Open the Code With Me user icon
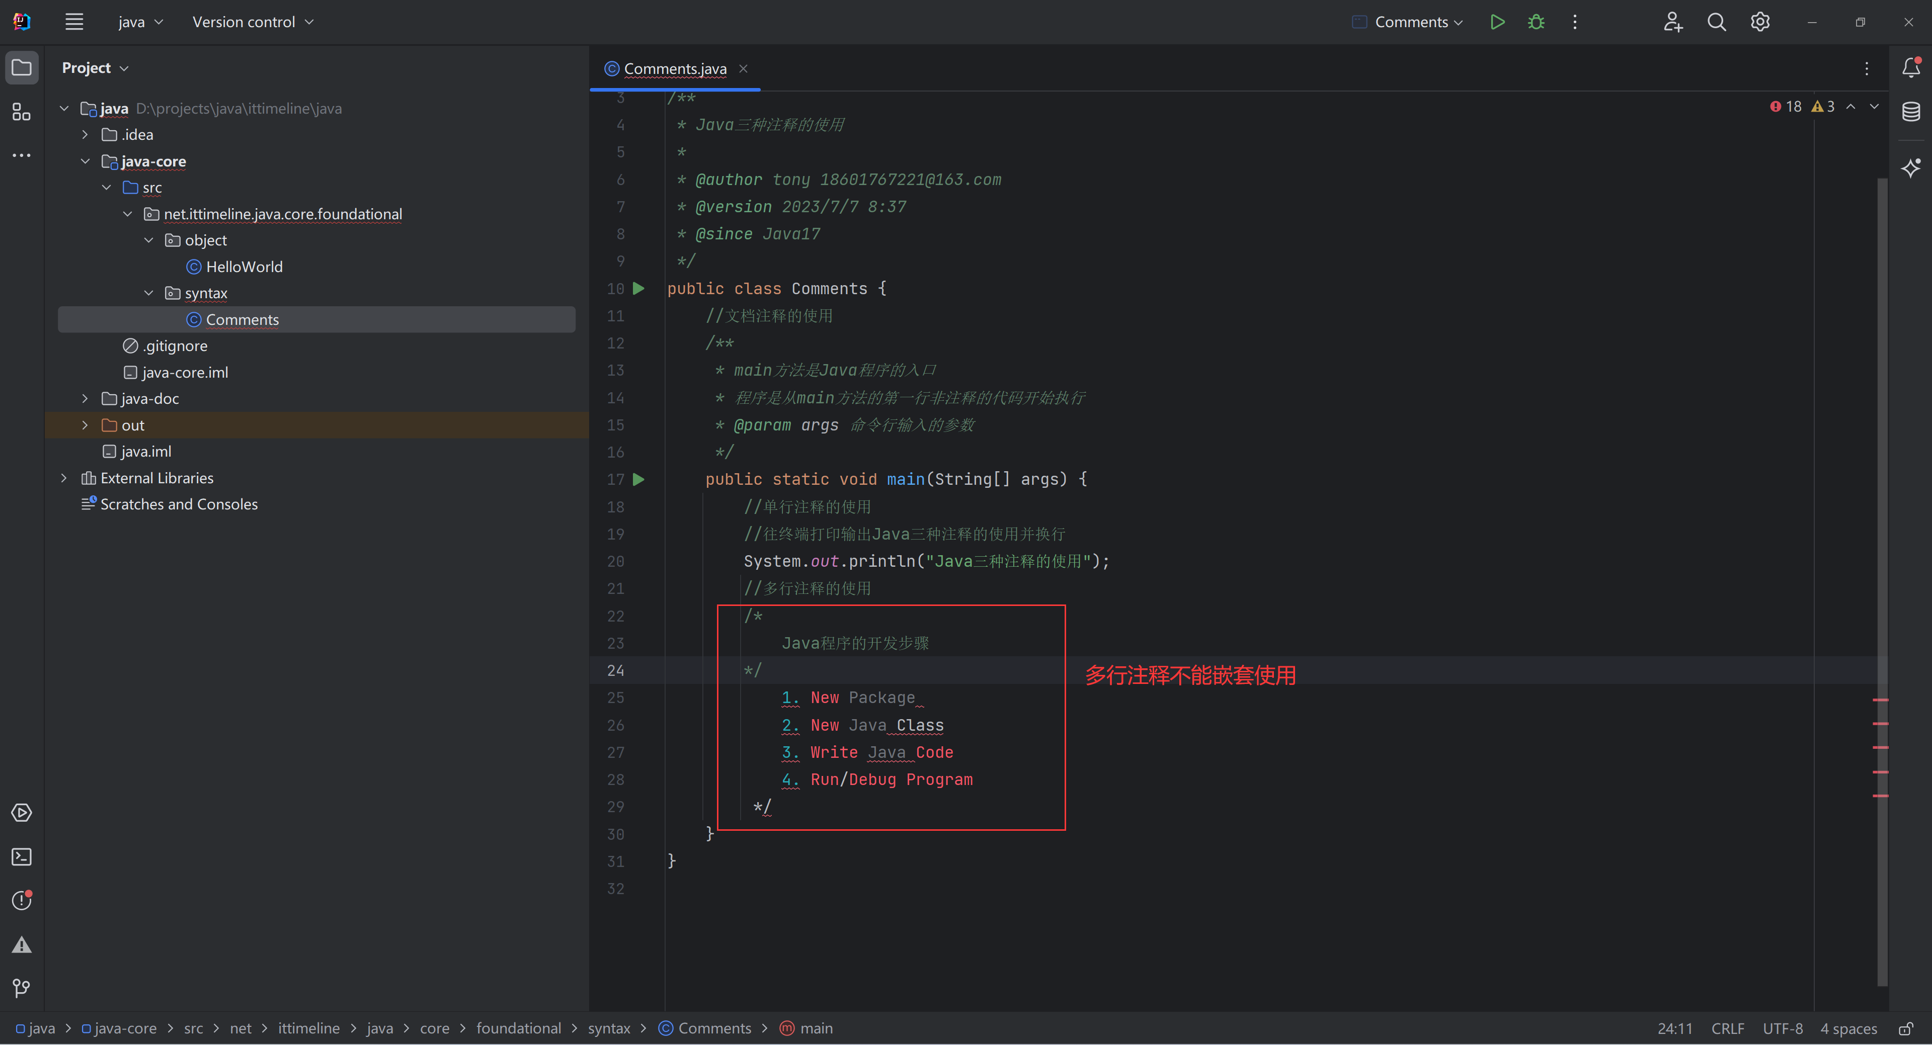1932x1045 pixels. tap(1672, 22)
